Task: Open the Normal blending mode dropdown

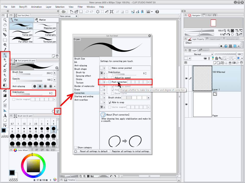Action: pyautogui.click(x=199, y=54)
